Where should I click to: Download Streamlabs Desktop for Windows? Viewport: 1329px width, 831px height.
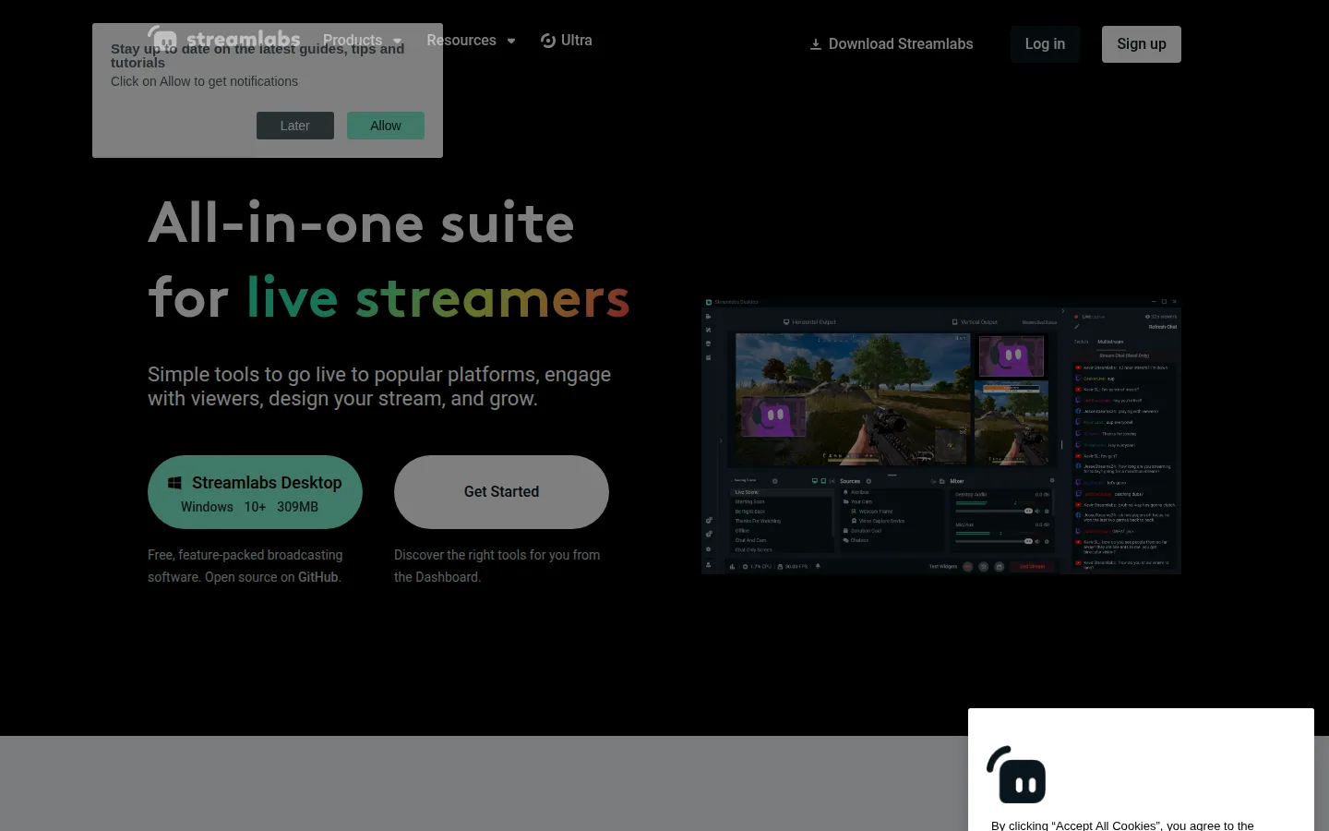pos(255,492)
